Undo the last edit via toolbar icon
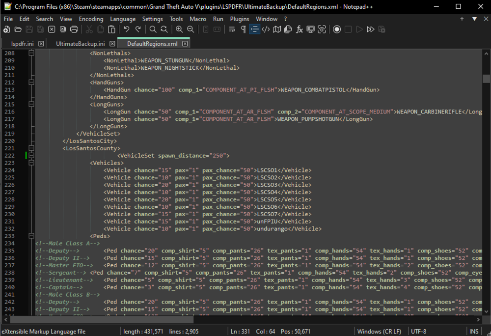Screen dimensions: 491x336 (127, 29)
